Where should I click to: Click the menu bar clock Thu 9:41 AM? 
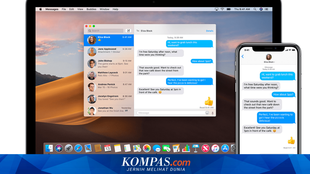coord(242,9)
